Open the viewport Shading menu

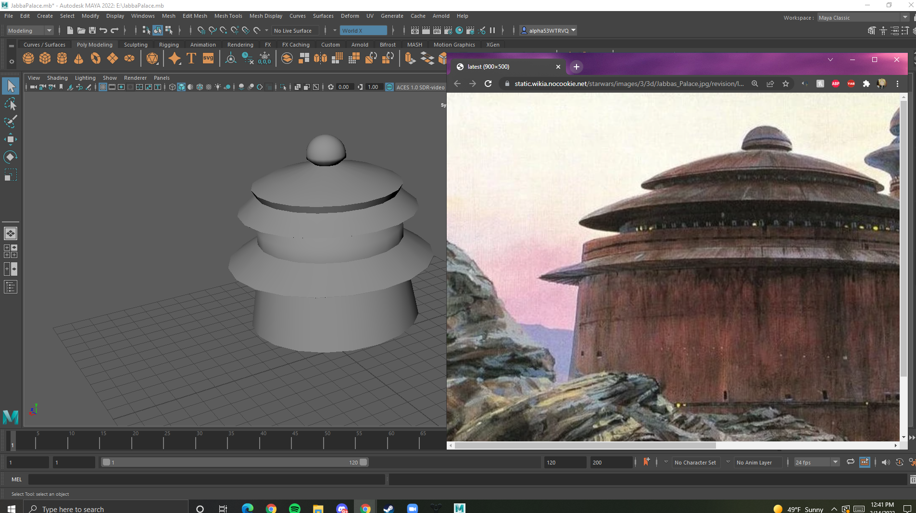(x=57, y=77)
